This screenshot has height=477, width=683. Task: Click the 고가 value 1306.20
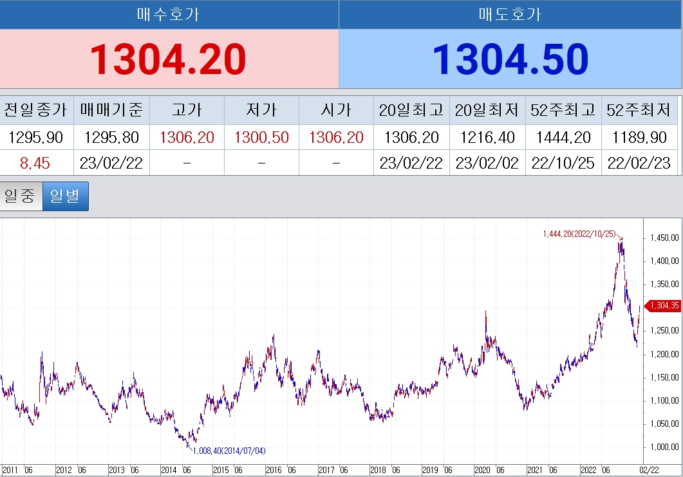pyautogui.click(x=187, y=138)
